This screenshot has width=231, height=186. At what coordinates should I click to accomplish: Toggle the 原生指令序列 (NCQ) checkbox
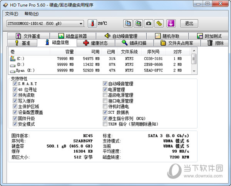click(x=105, y=118)
